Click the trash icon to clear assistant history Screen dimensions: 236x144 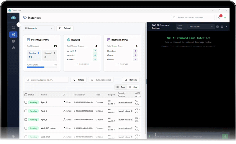[222, 27]
